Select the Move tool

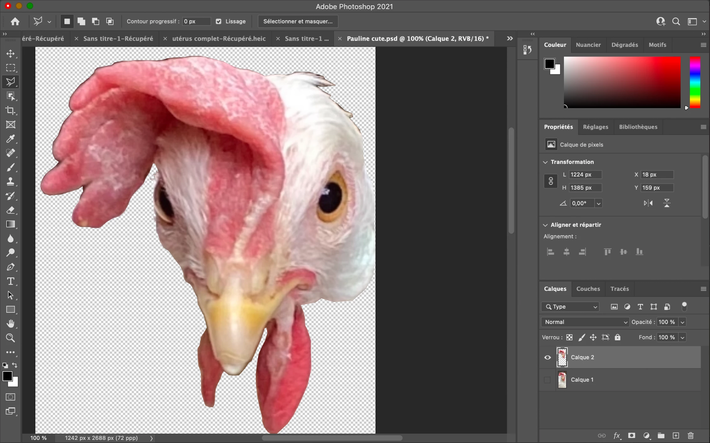(x=10, y=54)
